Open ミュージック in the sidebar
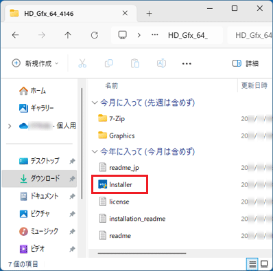The image size is (273, 271). [39, 231]
